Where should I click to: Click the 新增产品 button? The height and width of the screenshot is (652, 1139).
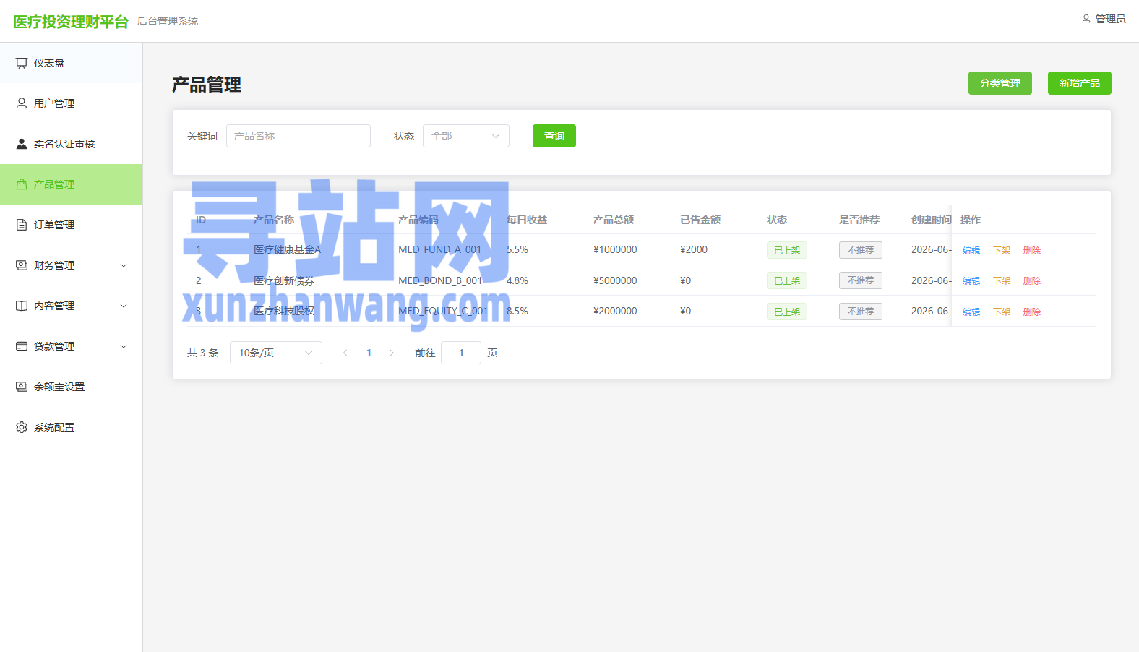pos(1080,83)
